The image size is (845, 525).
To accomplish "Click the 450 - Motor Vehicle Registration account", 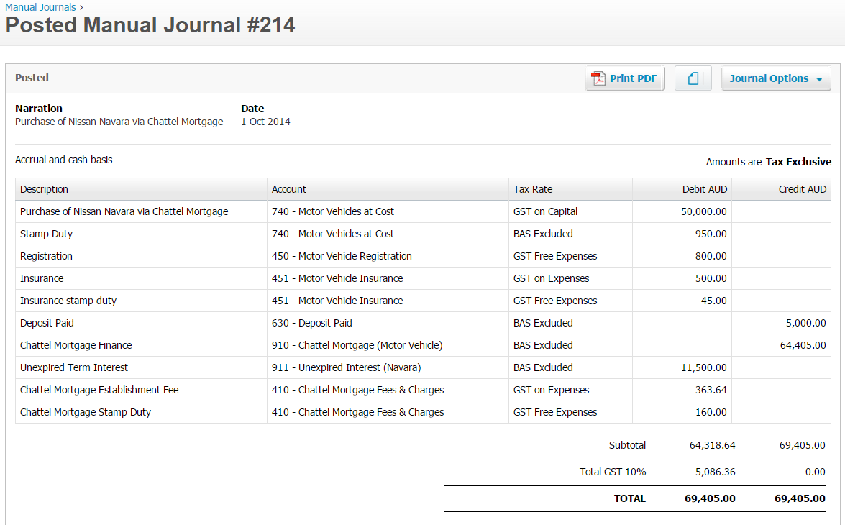I will [x=342, y=256].
